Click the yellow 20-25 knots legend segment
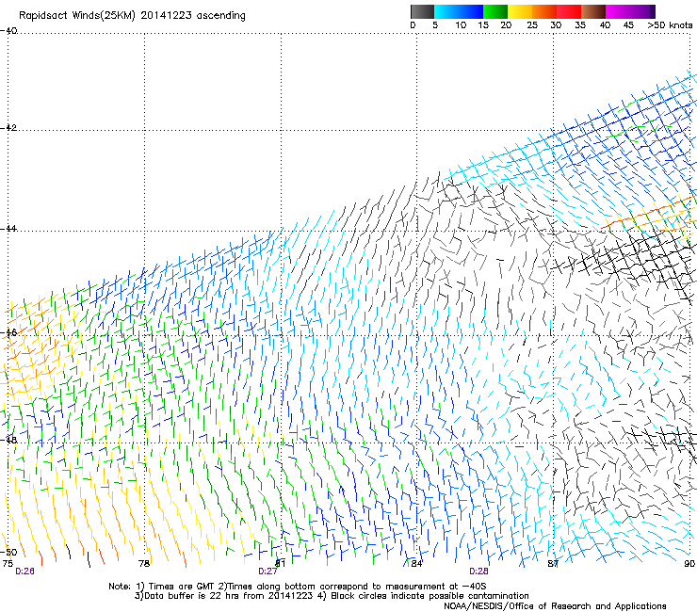This screenshot has height=612, width=697. [x=520, y=11]
